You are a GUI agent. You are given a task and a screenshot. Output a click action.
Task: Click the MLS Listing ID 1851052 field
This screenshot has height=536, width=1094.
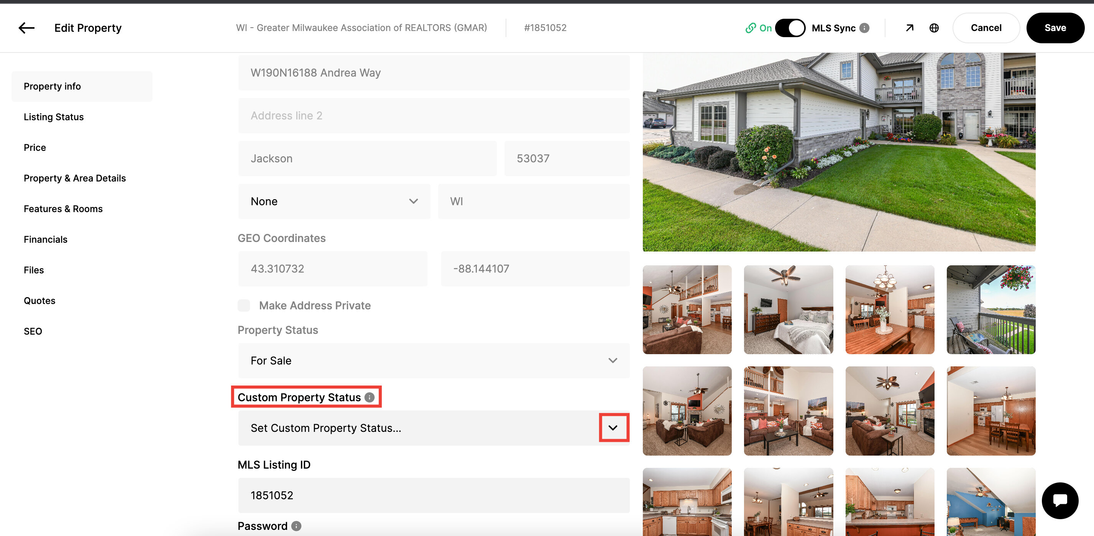click(434, 495)
